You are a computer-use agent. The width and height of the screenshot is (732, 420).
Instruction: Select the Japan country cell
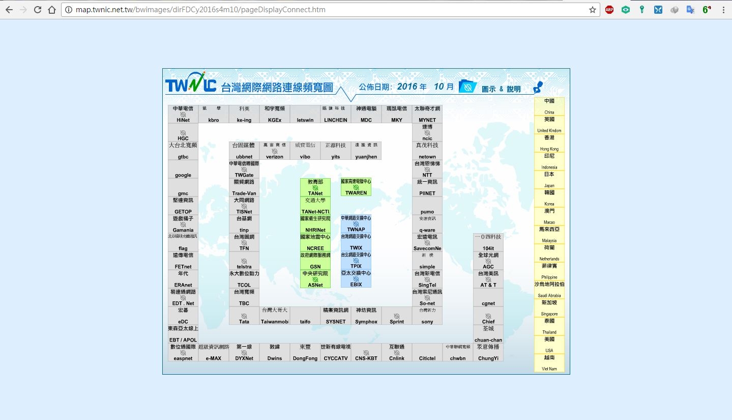click(x=549, y=180)
